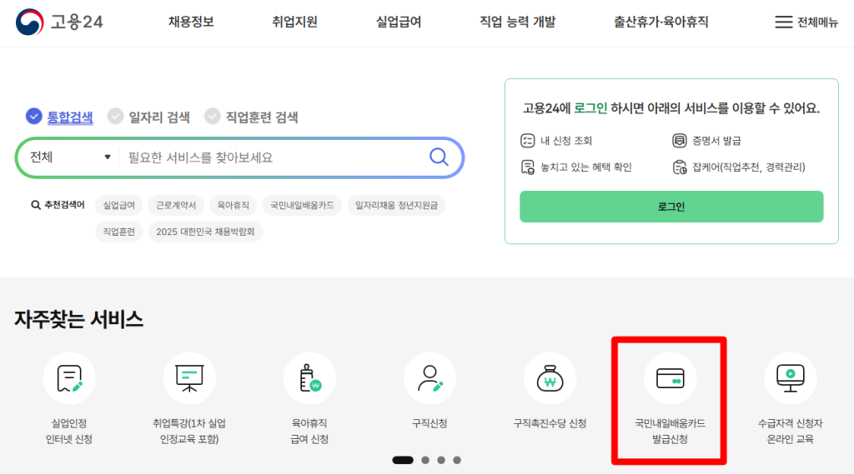This screenshot has height=474, width=854.
Task: Click 구직신청 label text
Action: coord(430,423)
